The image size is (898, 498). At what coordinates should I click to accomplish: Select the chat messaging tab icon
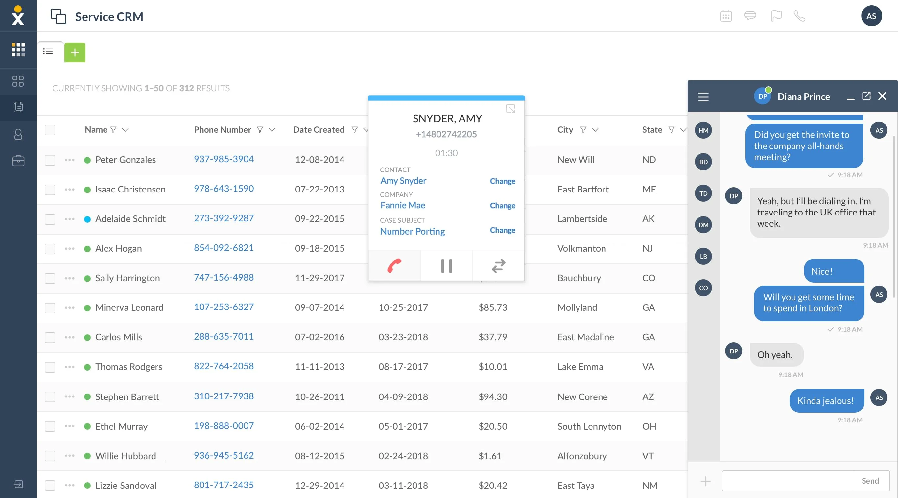750,15
